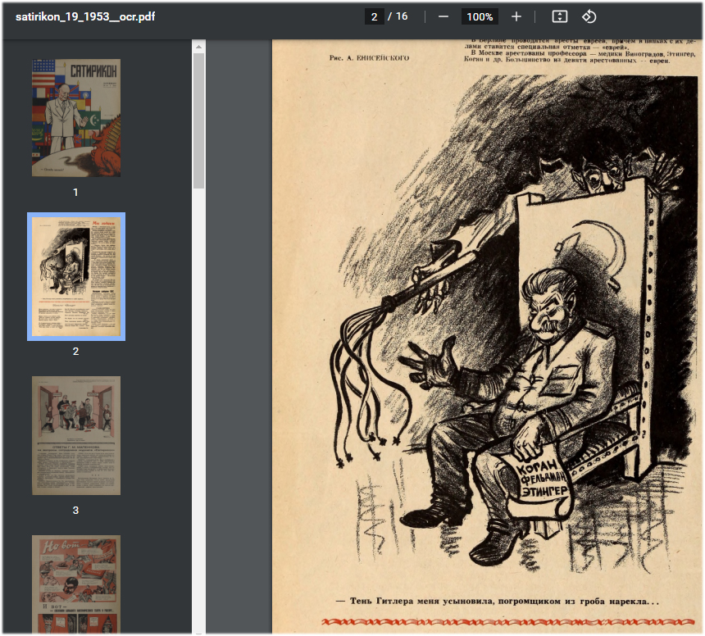Image resolution: width=705 pixels, height=636 pixels.
Task: Click the artist credit 'Рис. А. ЕНИСЕЙСКОГО'
Action: pos(369,58)
